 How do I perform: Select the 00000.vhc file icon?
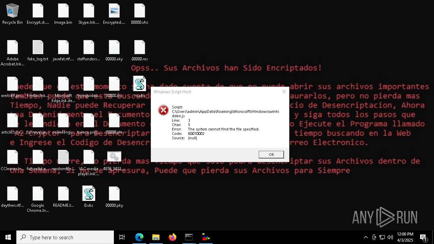click(x=140, y=14)
